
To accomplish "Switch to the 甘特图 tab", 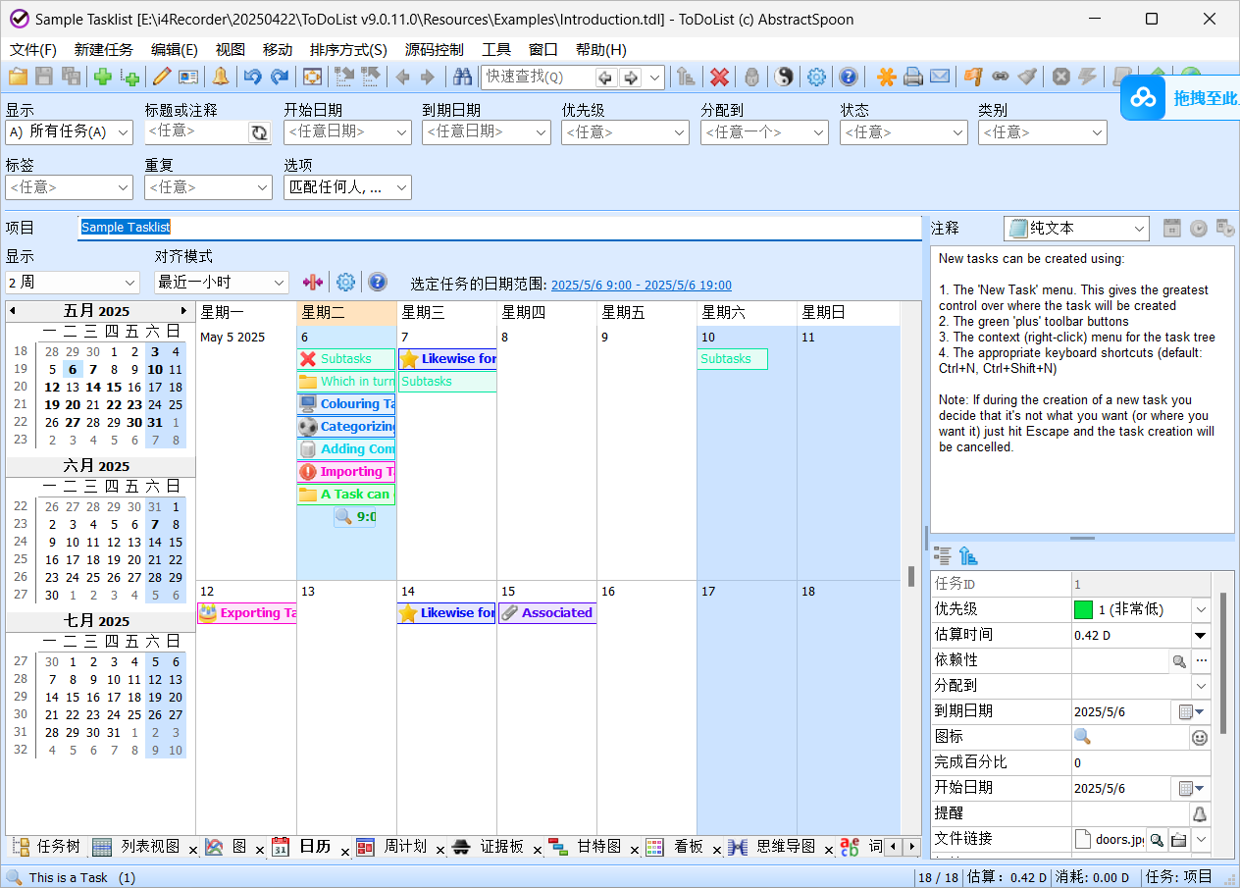I will coord(601,847).
